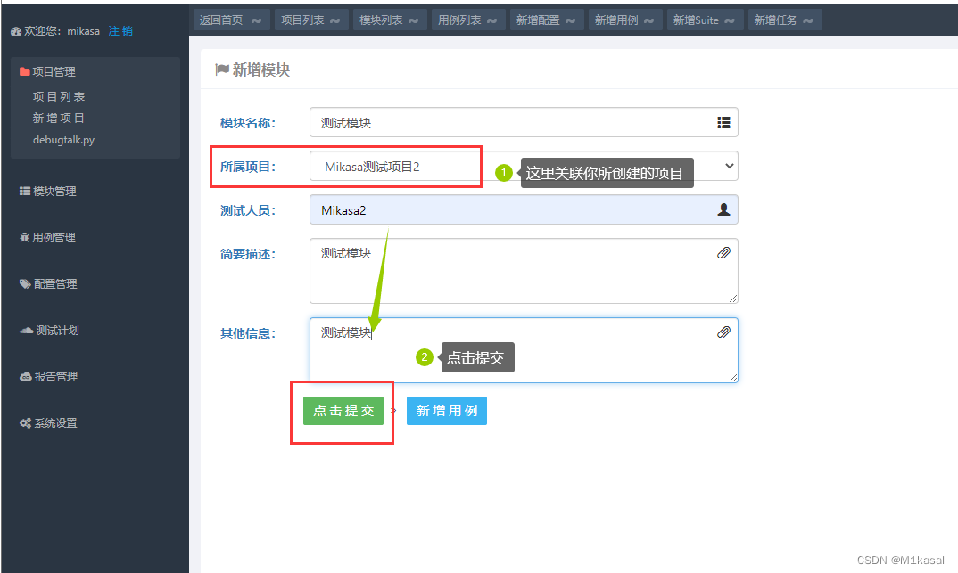This screenshot has height=573, width=958.
Task: Expand the 系统设置 menu label
Action: click(x=55, y=423)
